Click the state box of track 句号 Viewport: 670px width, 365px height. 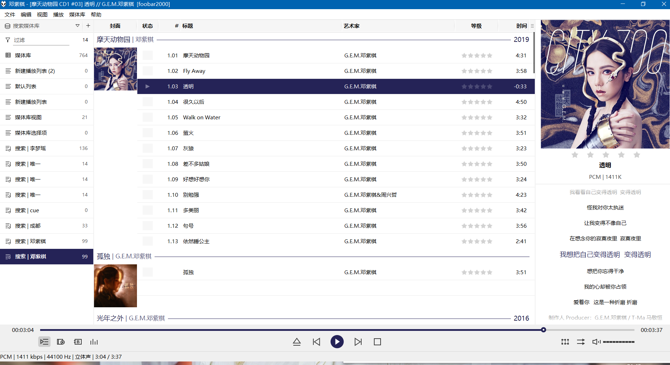(148, 226)
